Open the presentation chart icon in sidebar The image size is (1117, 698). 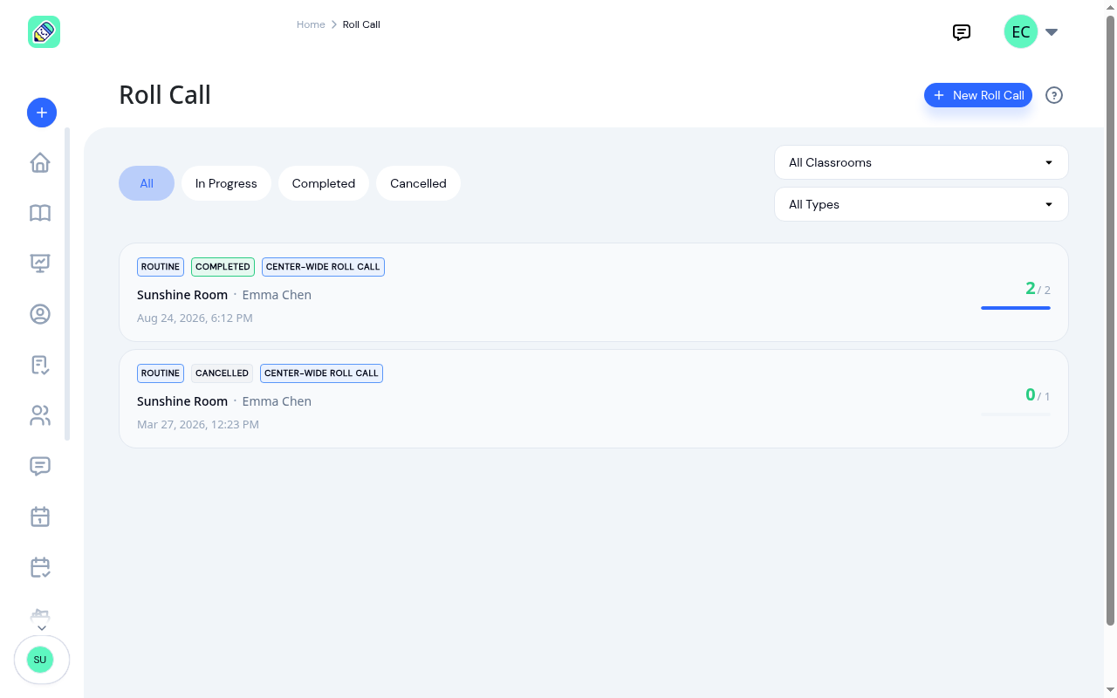coord(40,263)
